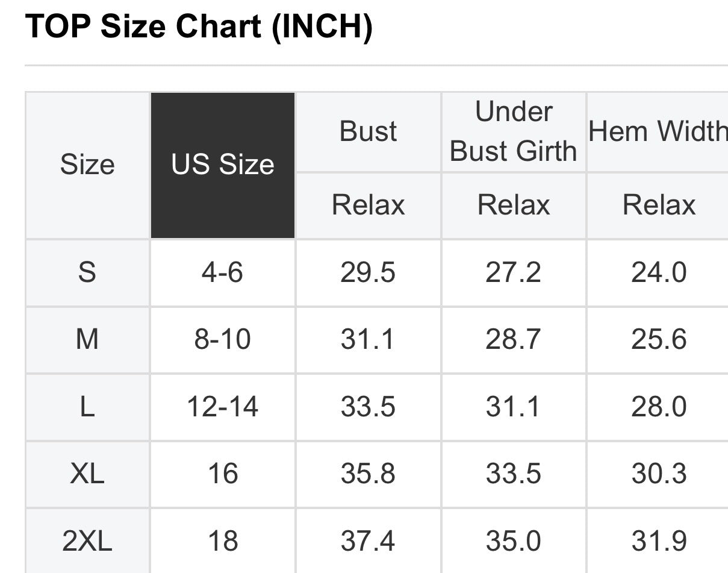The image size is (728, 573).
Task: Click the Hem Width column header
Action: 658,132
